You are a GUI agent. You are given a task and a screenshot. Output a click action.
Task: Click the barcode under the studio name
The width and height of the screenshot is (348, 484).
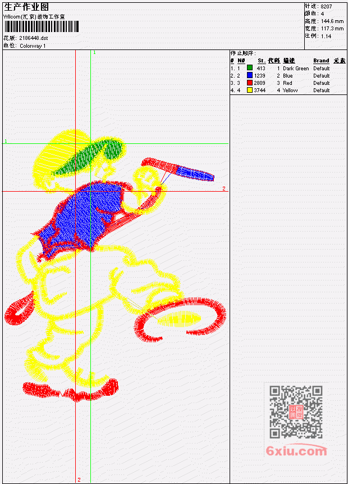click(42, 26)
